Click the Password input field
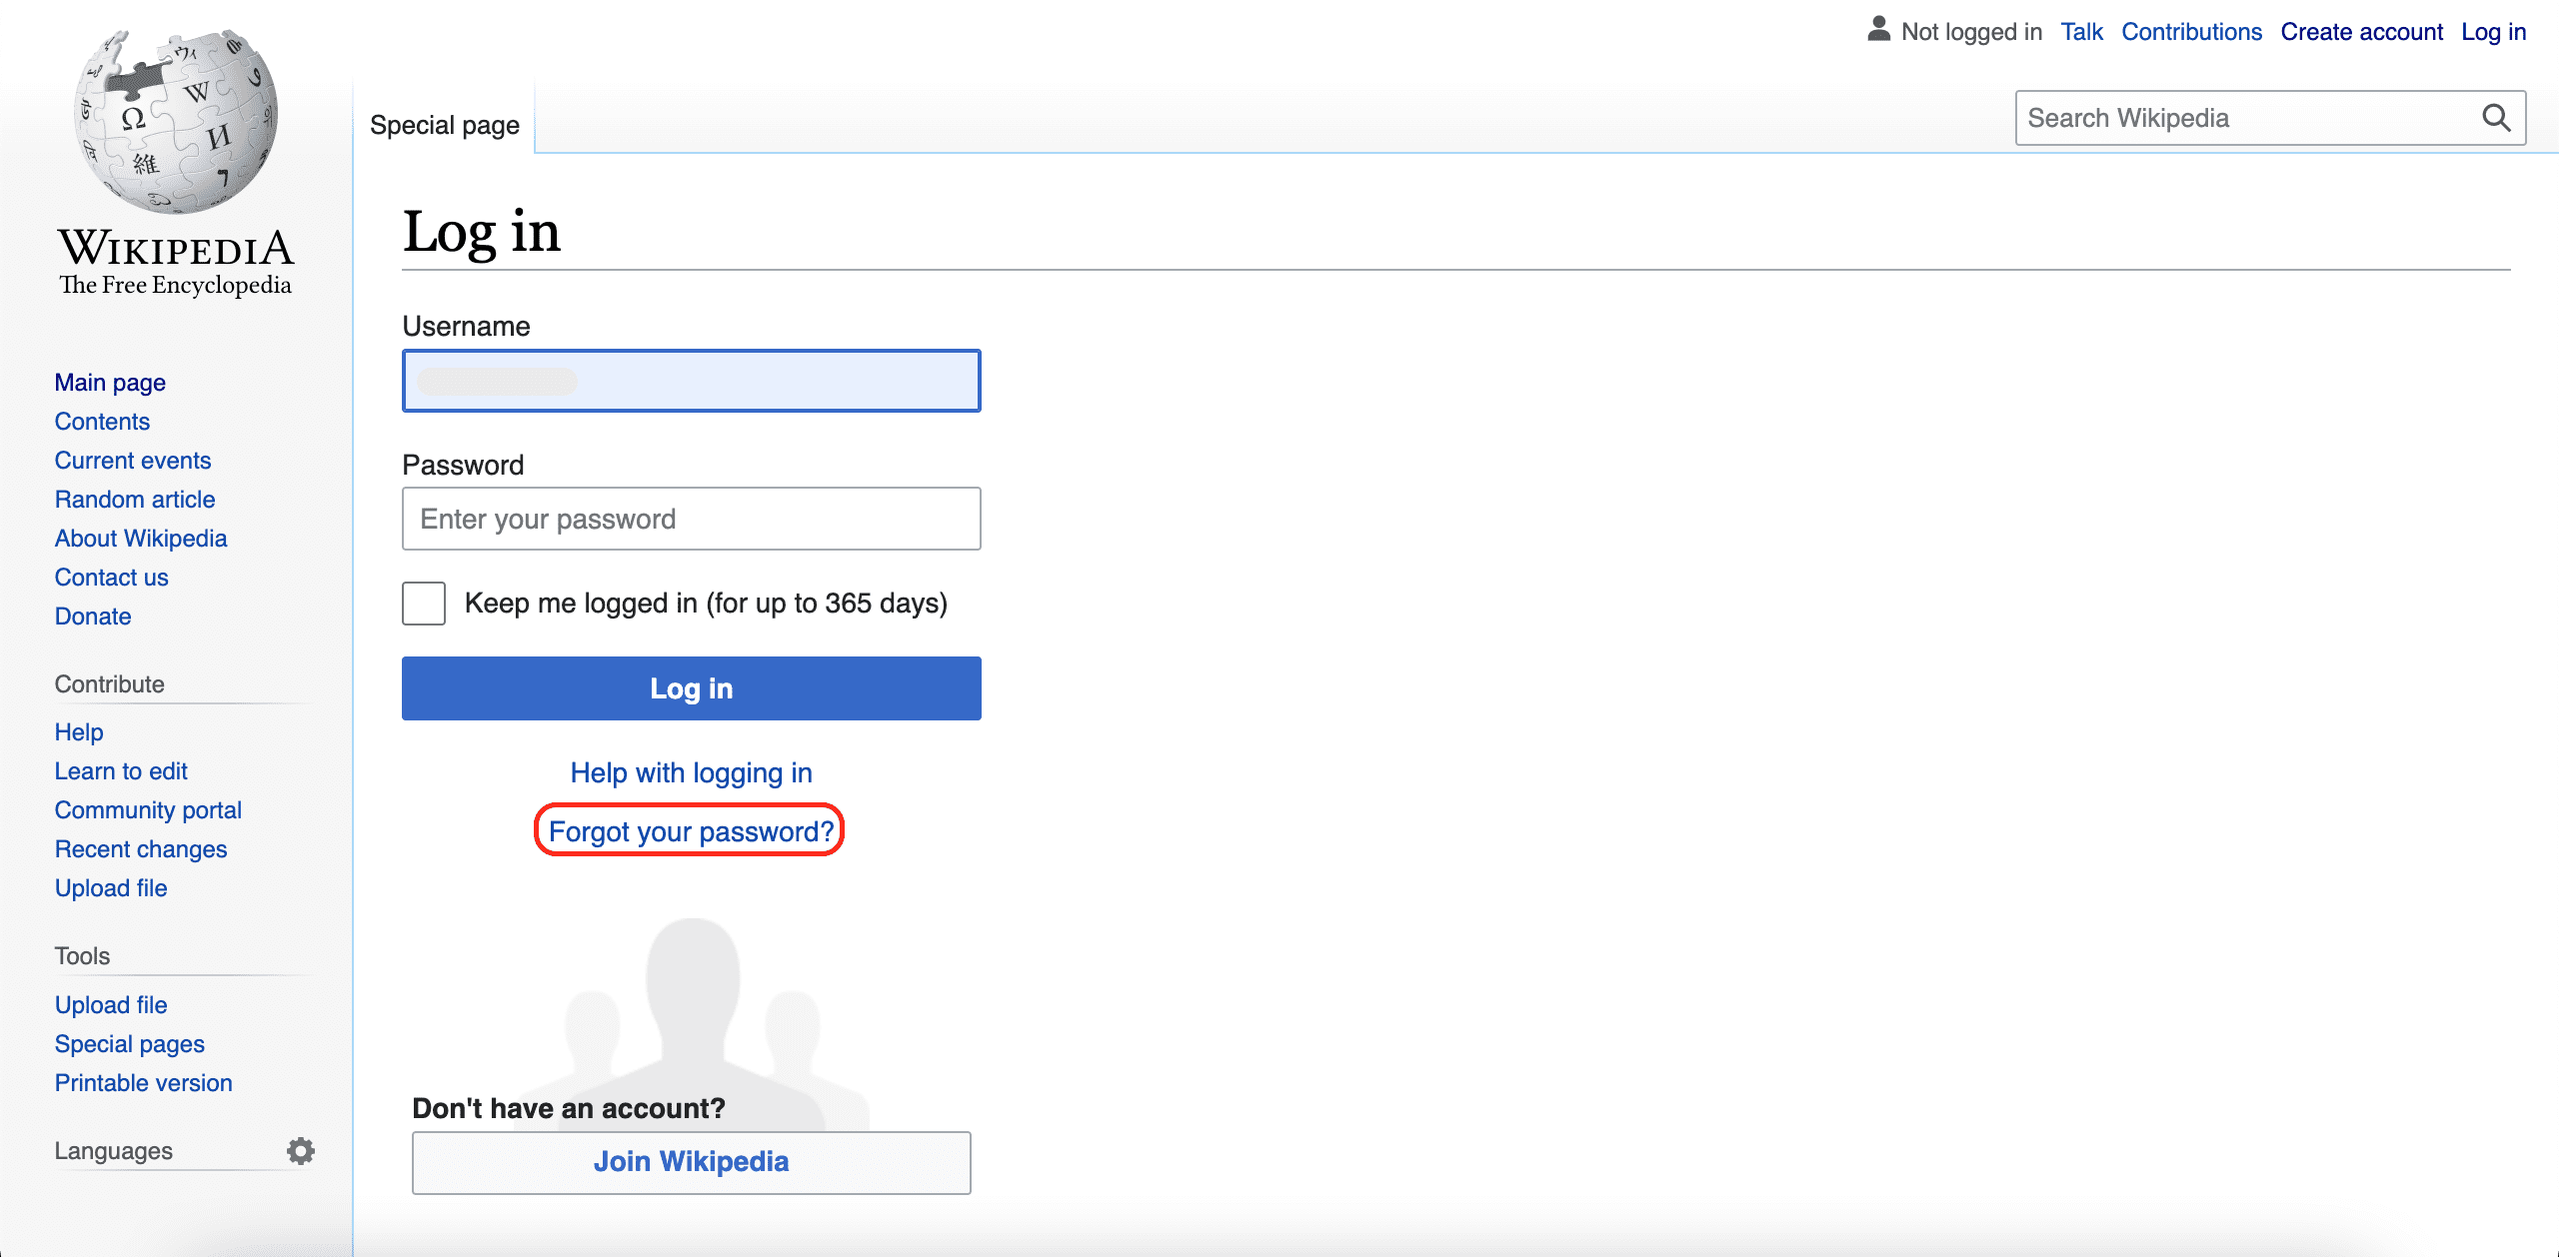Viewport: 2559px width, 1257px height. point(691,519)
